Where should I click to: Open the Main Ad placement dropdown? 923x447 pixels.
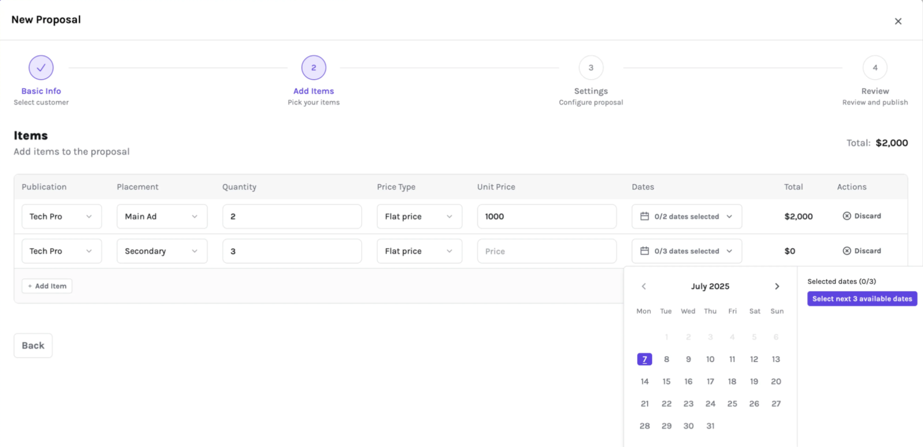click(x=162, y=216)
